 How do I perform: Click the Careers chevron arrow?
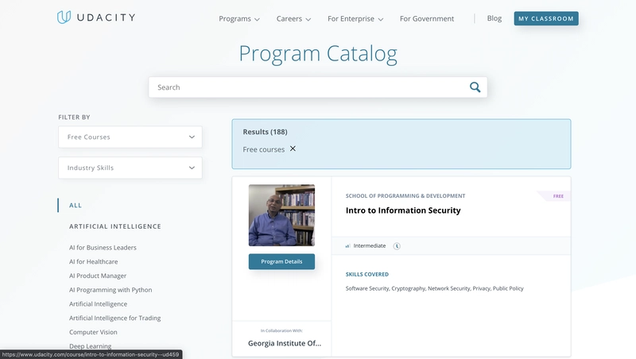point(308,19)
